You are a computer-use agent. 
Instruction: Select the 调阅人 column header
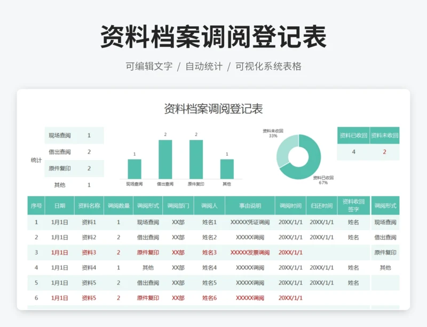[x=209, y=205]
